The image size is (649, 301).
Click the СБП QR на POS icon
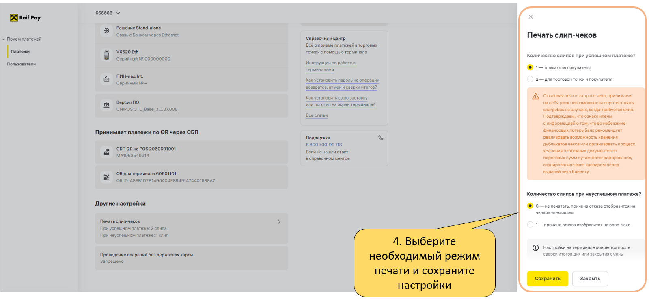tap(106, 152)
